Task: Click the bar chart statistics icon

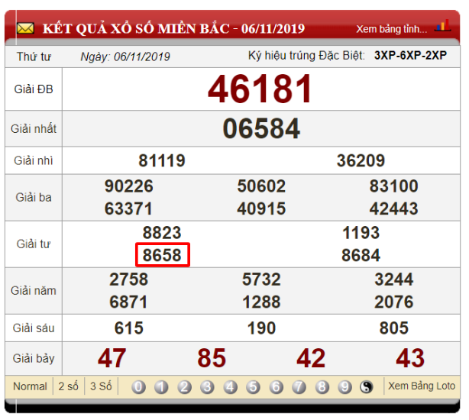Action: 442,27
